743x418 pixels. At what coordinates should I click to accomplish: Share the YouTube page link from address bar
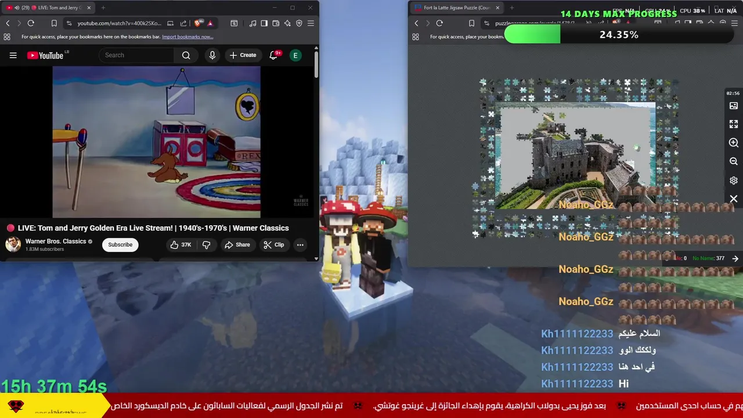coord(183,23)
